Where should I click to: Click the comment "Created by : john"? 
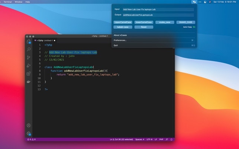(62, 56)
